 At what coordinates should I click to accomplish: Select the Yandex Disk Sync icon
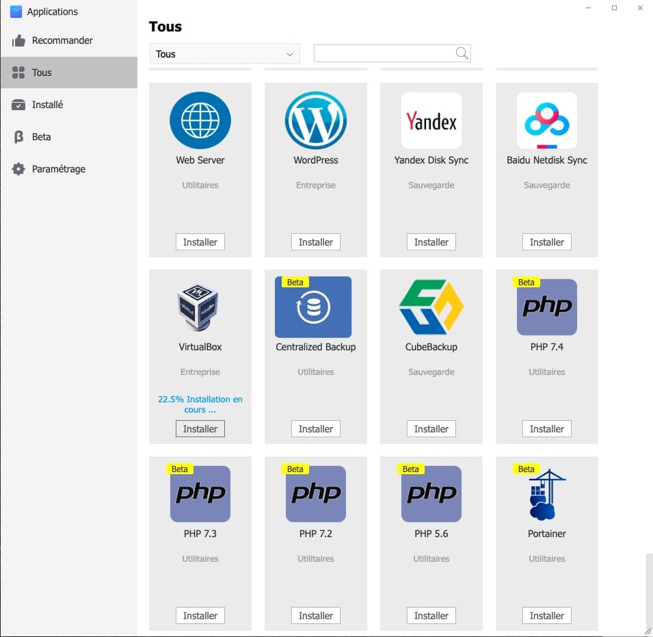coord(431,120)
